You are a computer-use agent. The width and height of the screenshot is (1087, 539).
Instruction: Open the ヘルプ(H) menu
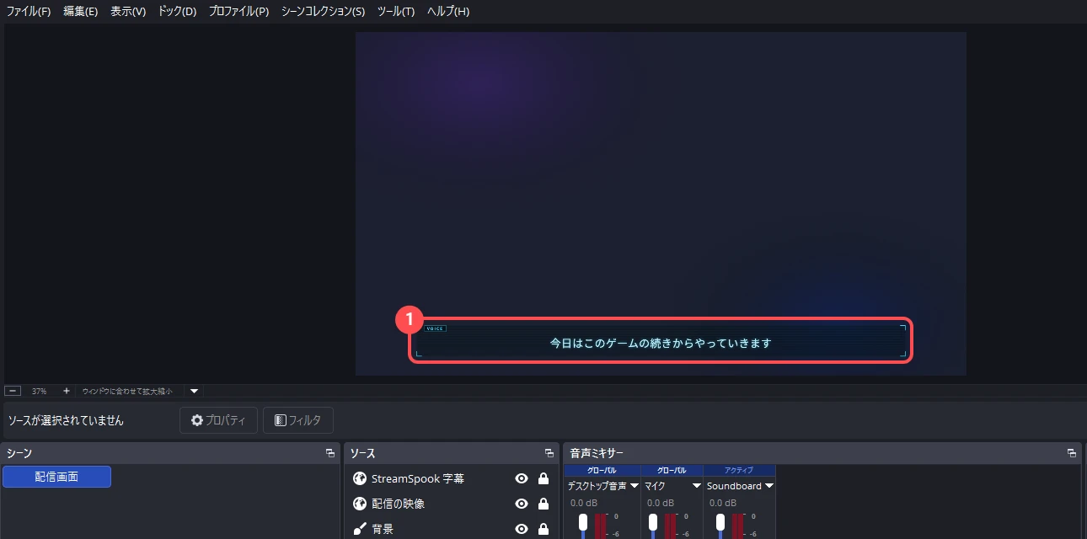pyautogui.click(x=448, y=12)
